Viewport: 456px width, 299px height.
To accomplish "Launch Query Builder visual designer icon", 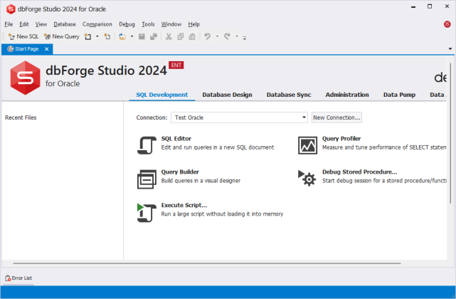I will pos(147,178).
